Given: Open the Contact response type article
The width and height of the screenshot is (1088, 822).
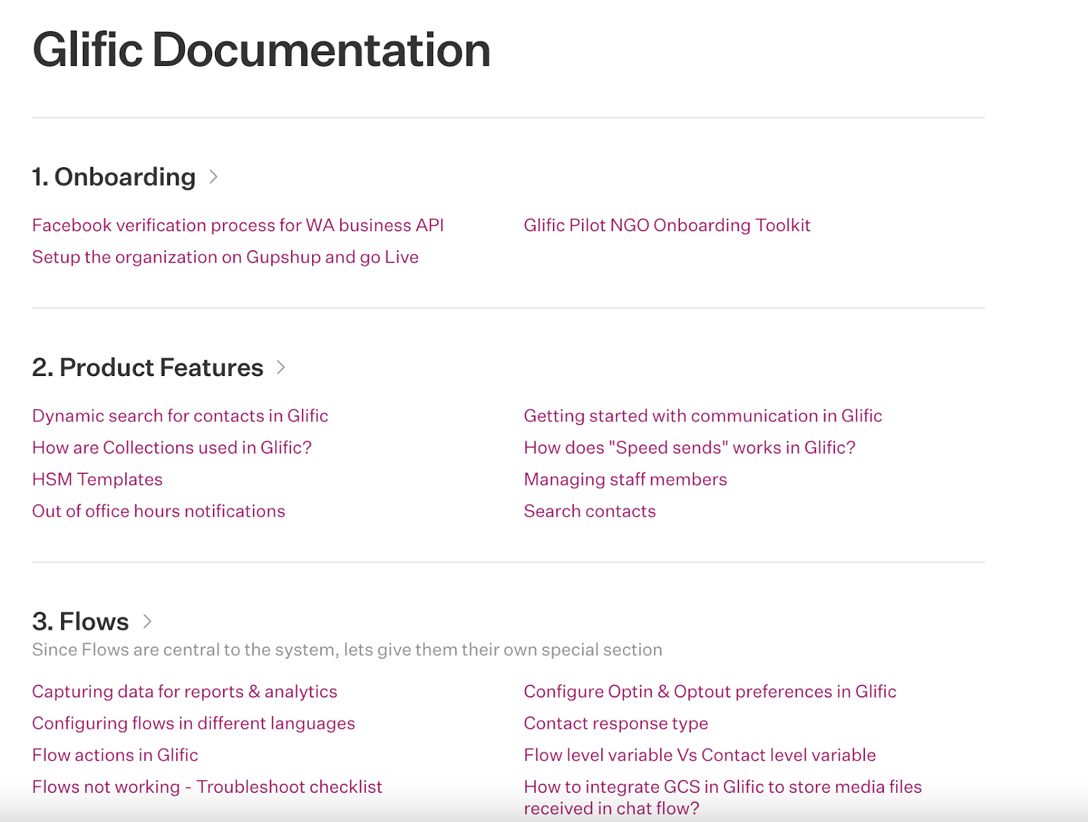Looking at the screenshot, I should click(616, 723).
